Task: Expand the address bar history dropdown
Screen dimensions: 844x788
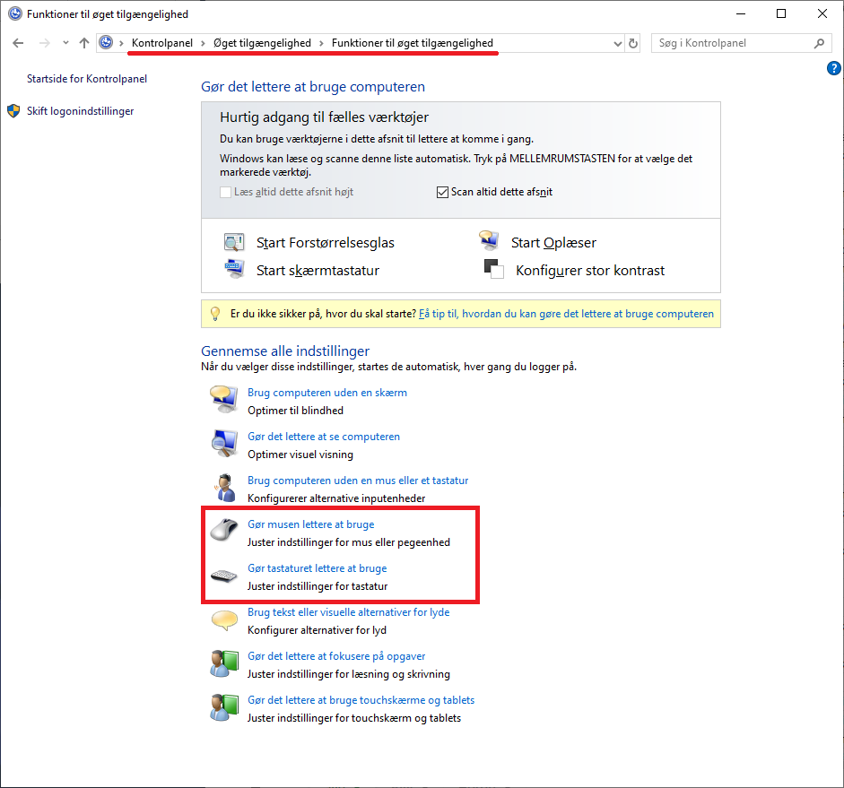Action: [617, 43]
